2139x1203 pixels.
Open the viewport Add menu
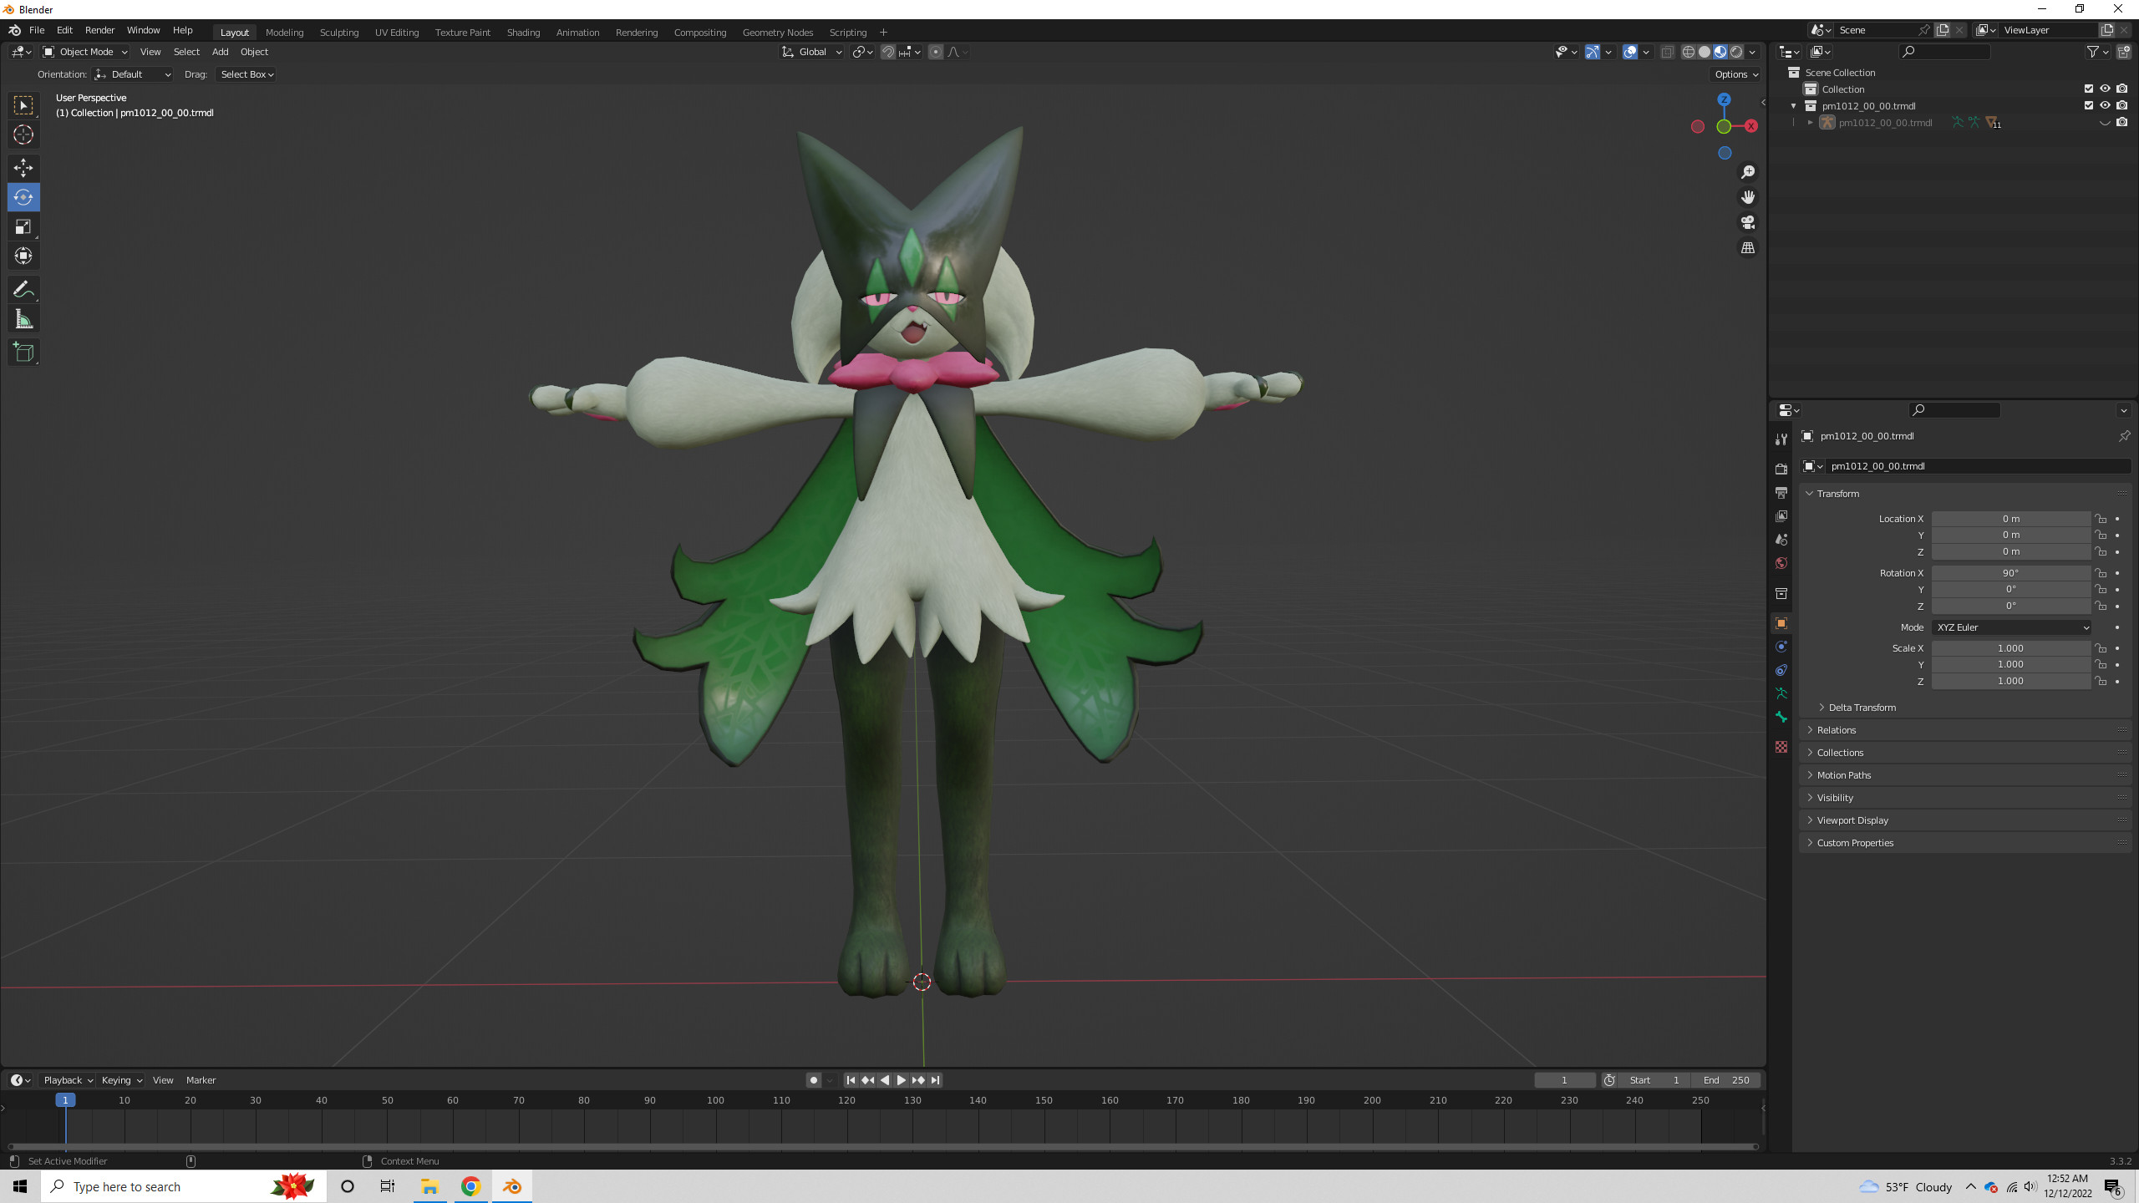click(220, 52)
